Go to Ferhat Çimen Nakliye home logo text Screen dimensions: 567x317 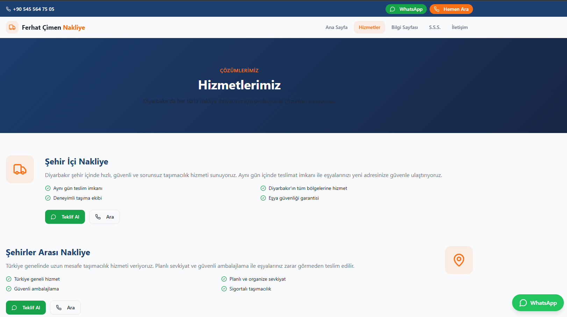click(53, 27)
